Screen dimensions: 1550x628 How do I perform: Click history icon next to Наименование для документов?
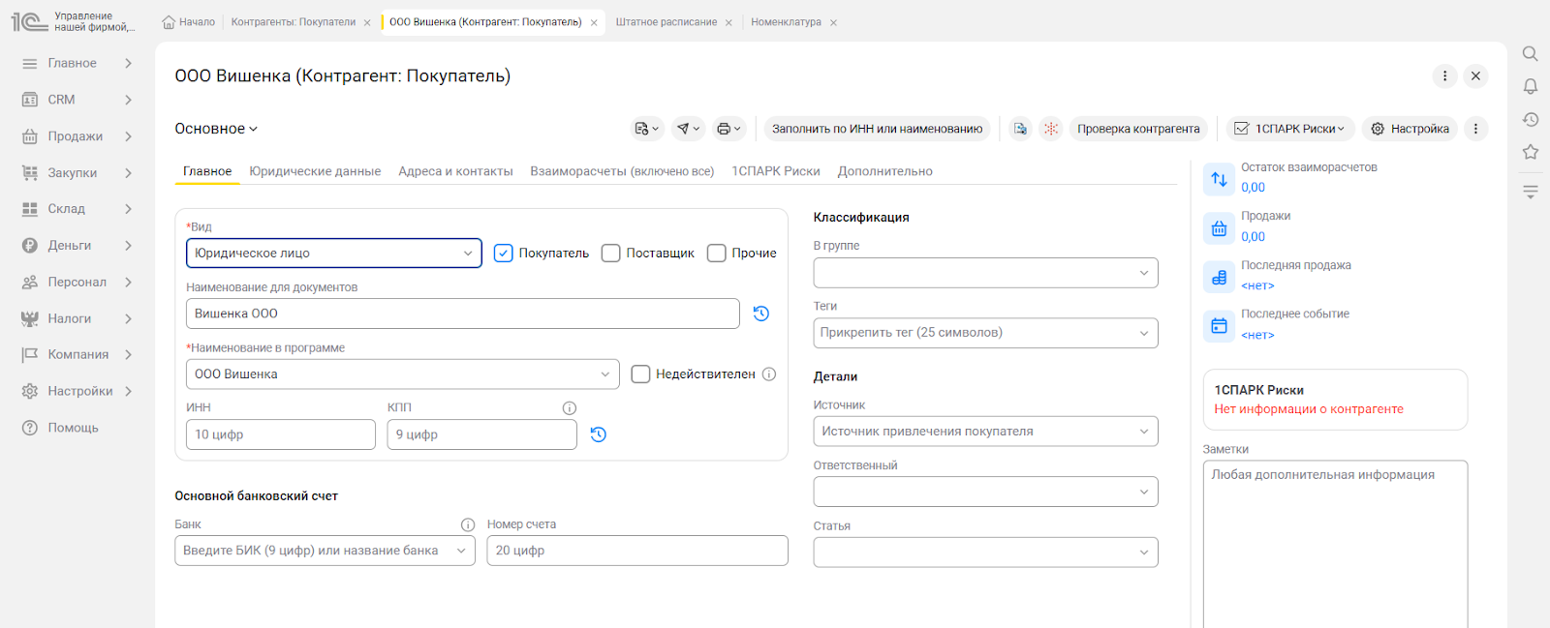click(761, 314)
